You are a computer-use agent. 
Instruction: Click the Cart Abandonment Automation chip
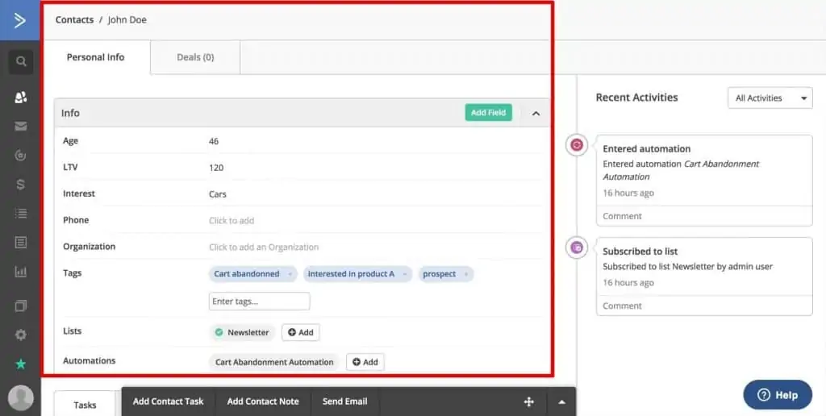pyautogui.click(x=274, y=362)
